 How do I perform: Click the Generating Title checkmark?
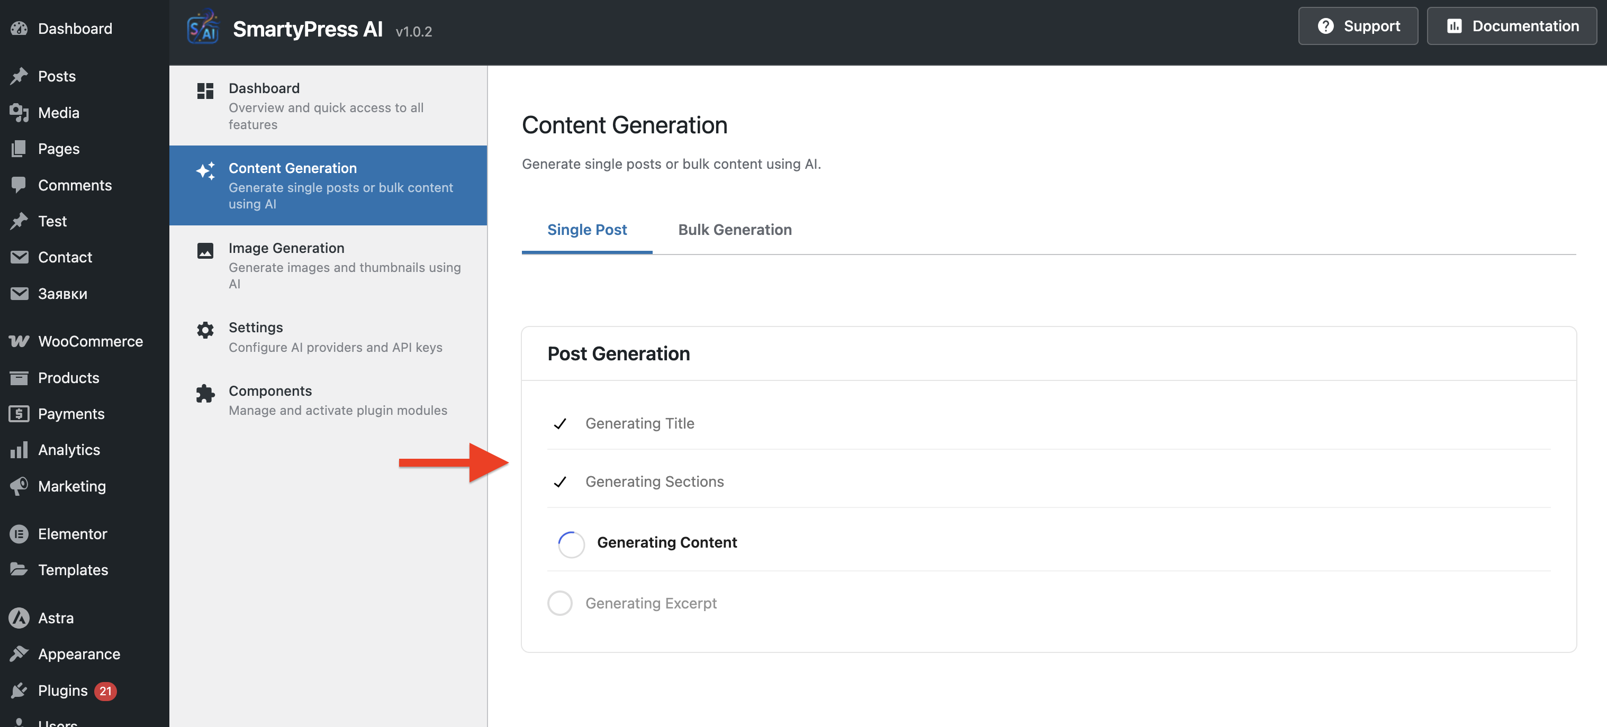click(x=559, y=424)
